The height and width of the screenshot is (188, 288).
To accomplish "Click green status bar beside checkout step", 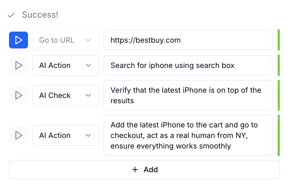I will 279,135.
